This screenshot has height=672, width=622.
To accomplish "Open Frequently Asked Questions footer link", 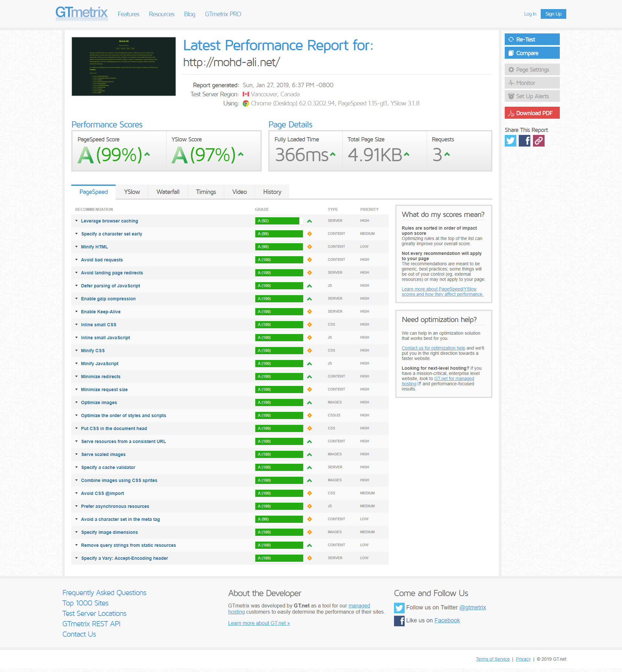I will [104, 593].
